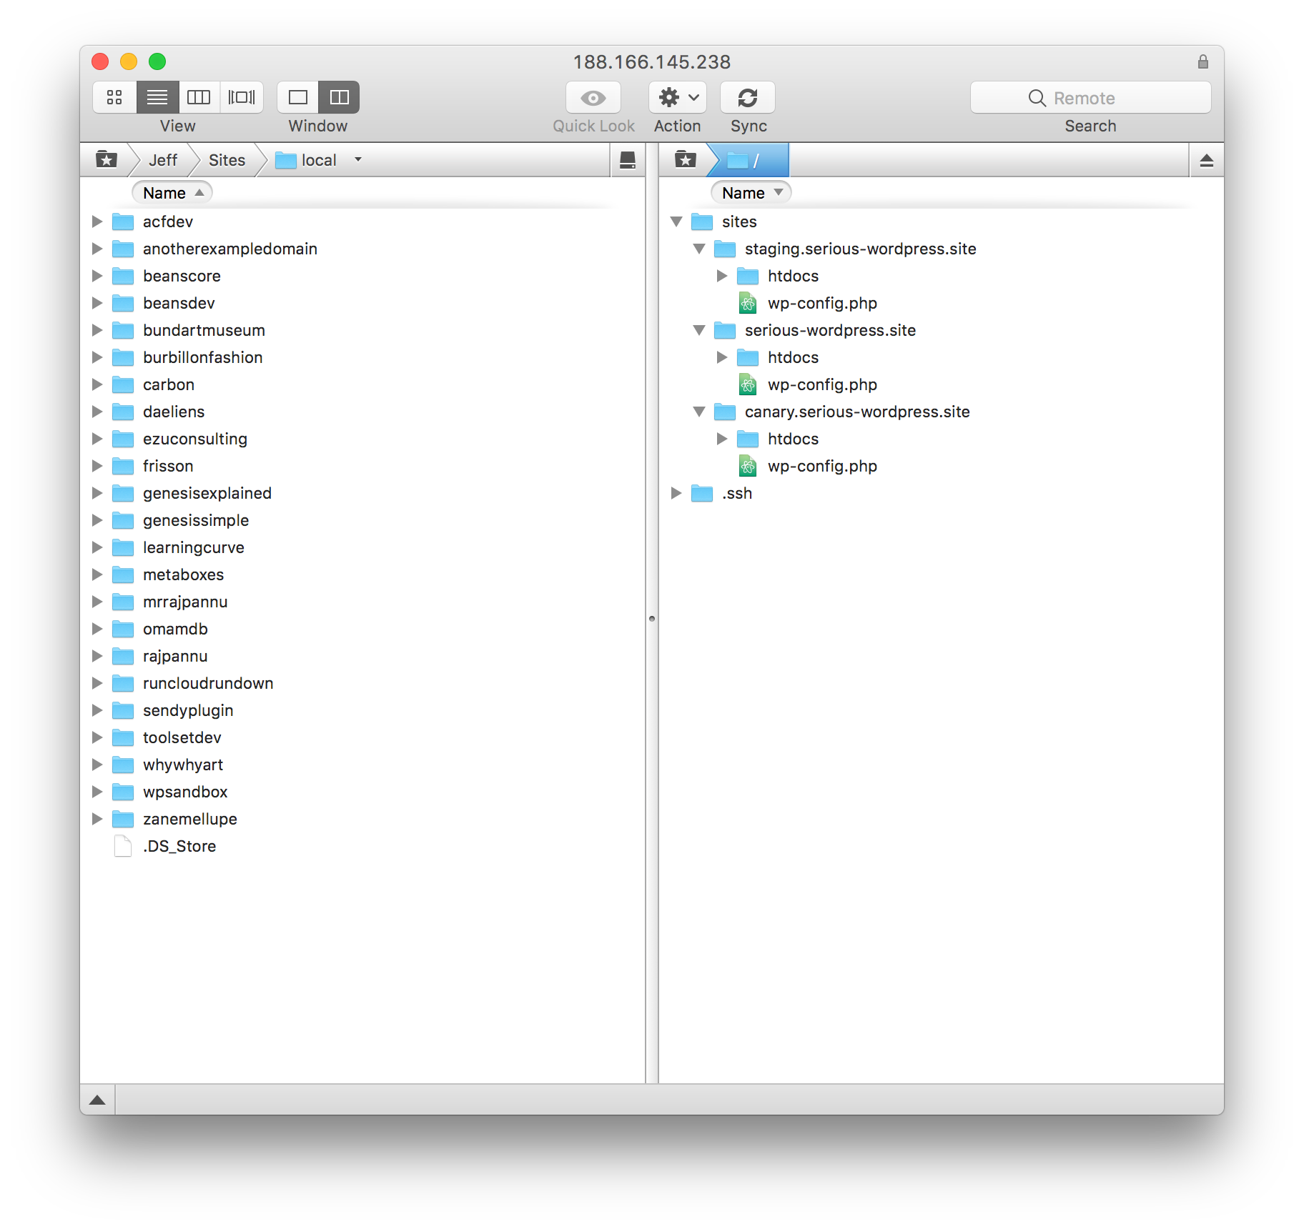
Task: Select the sendyplugin folder name
Action: click(188, 710)
